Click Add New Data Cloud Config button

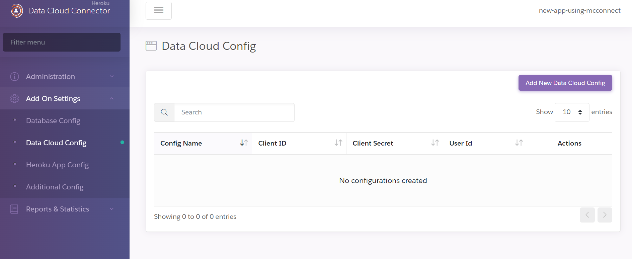coord(565,83)
